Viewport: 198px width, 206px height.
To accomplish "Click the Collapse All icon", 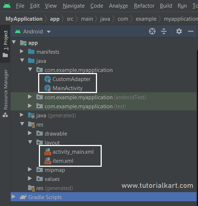I will [x=164, y=31].
